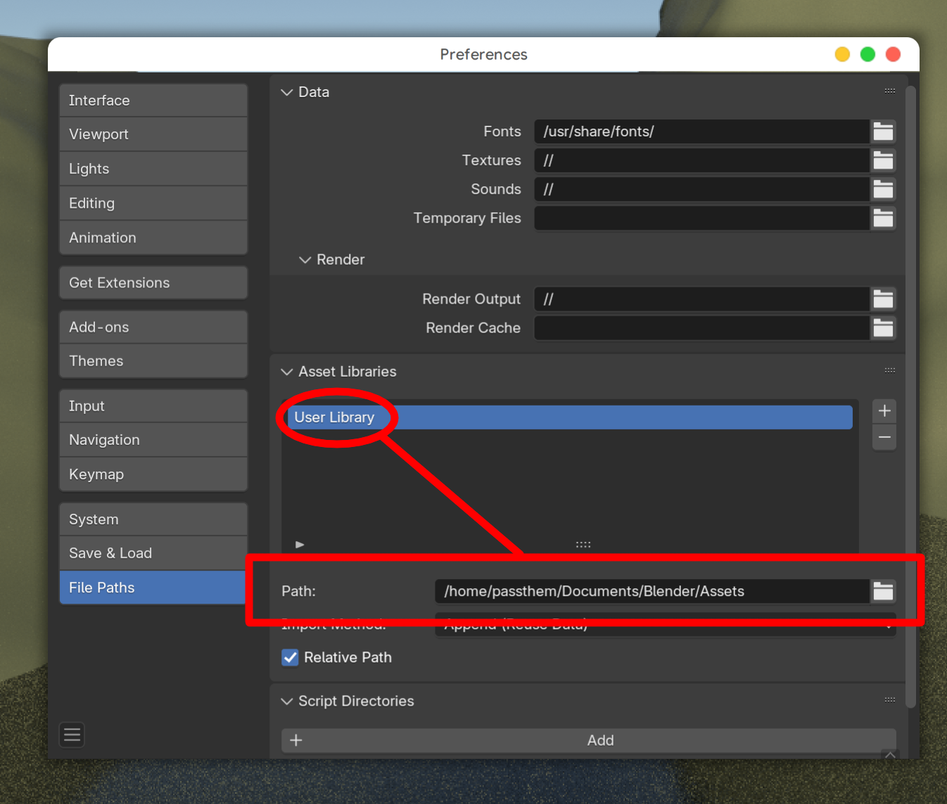
Task: Switch to the Keymap section
Action: tap(153, 474)
